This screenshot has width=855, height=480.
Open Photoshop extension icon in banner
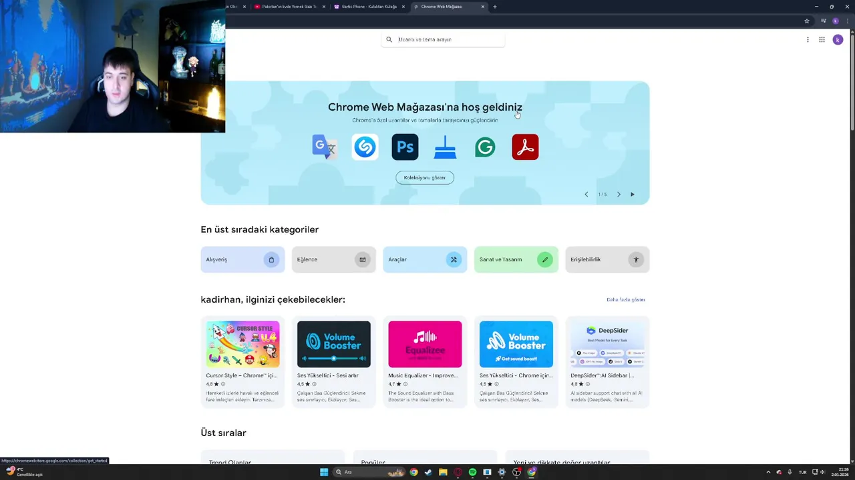click(x=405, y=147)
